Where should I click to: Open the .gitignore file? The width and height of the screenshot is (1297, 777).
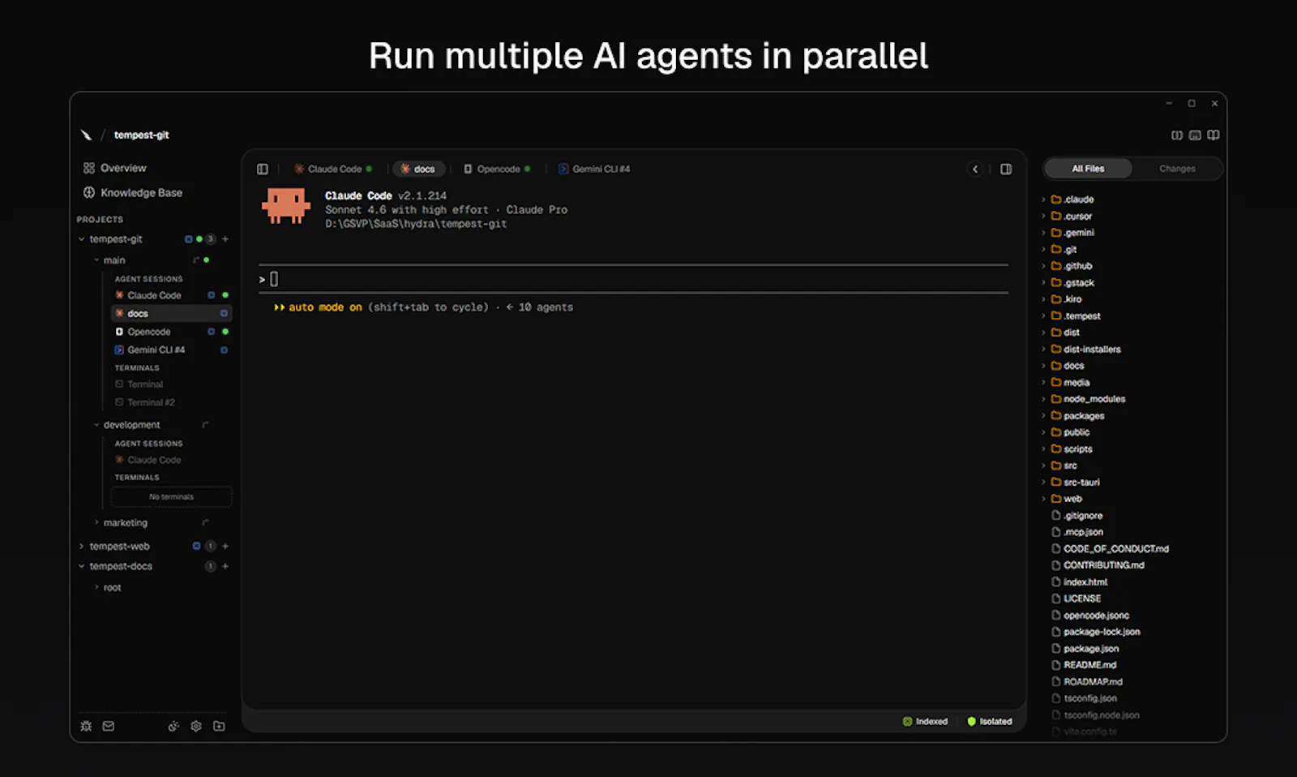[1077, 516]
